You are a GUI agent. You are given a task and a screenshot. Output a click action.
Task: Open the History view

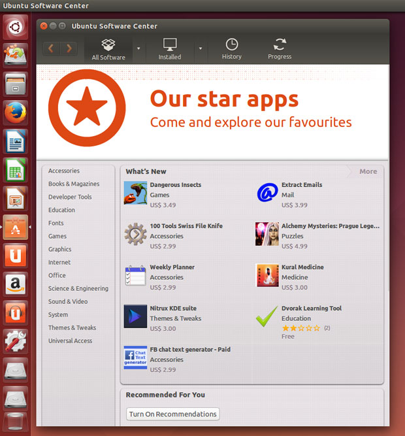click(232, 49)
